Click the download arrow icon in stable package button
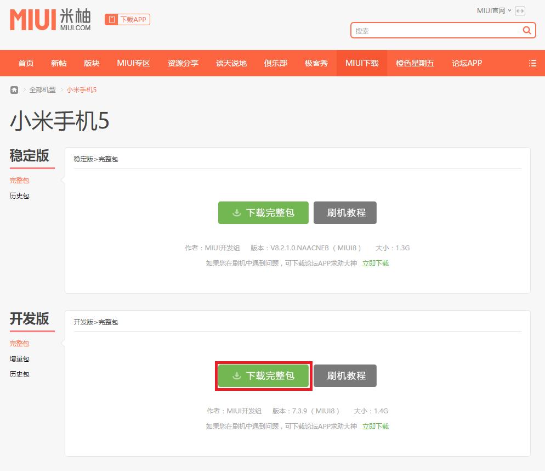This screenshot has width=545, height=471. [237, 213]
